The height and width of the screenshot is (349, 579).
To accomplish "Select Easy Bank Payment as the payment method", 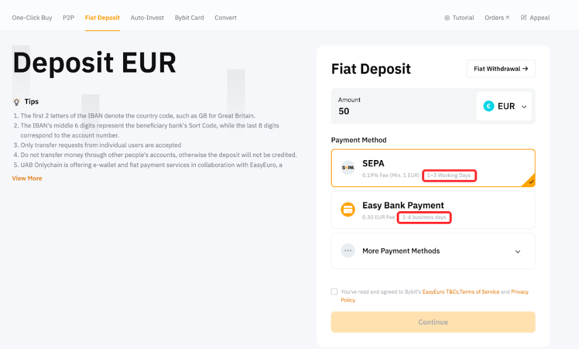I will pyautogui.click(x=433, y=210).
